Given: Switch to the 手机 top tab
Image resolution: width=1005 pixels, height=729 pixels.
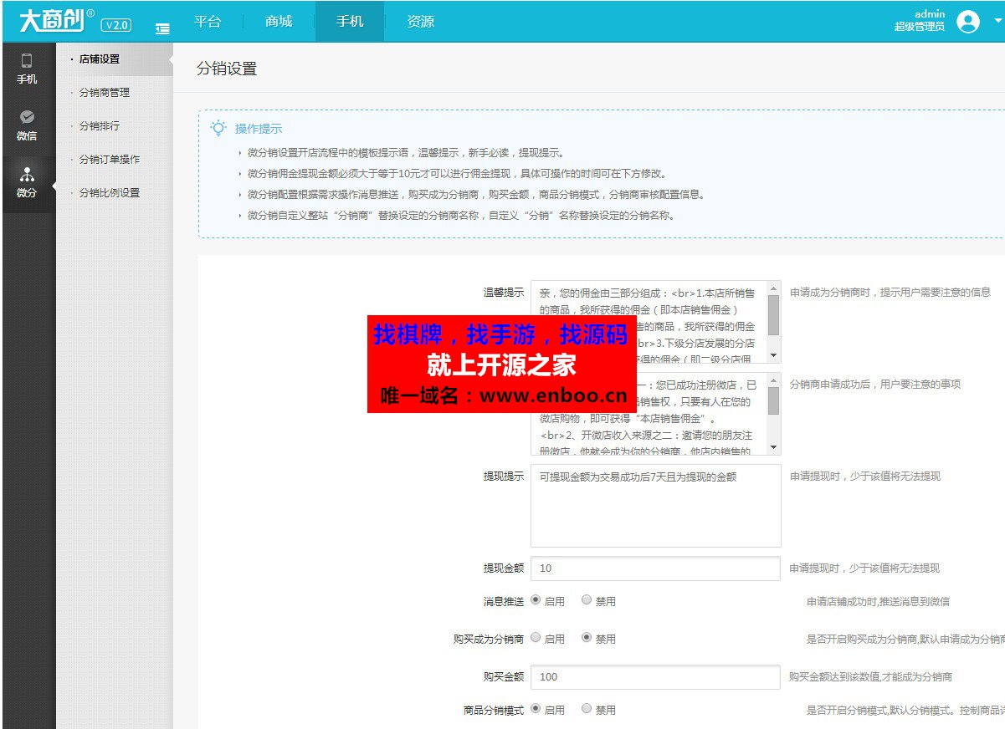Looking at the screenshot, I should click(x=350, y=22).
